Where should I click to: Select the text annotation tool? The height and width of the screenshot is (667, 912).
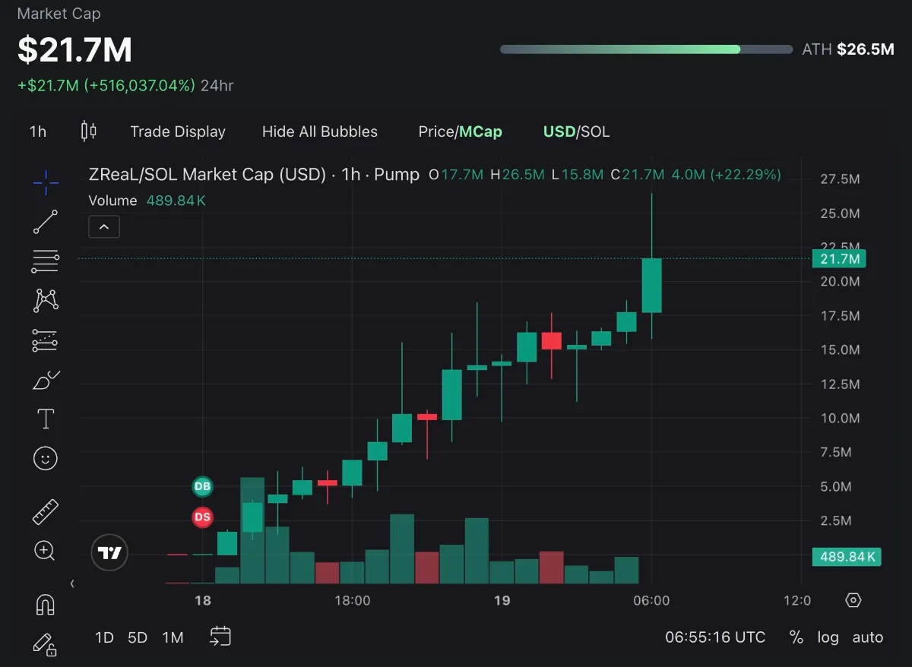click(46, 419)
